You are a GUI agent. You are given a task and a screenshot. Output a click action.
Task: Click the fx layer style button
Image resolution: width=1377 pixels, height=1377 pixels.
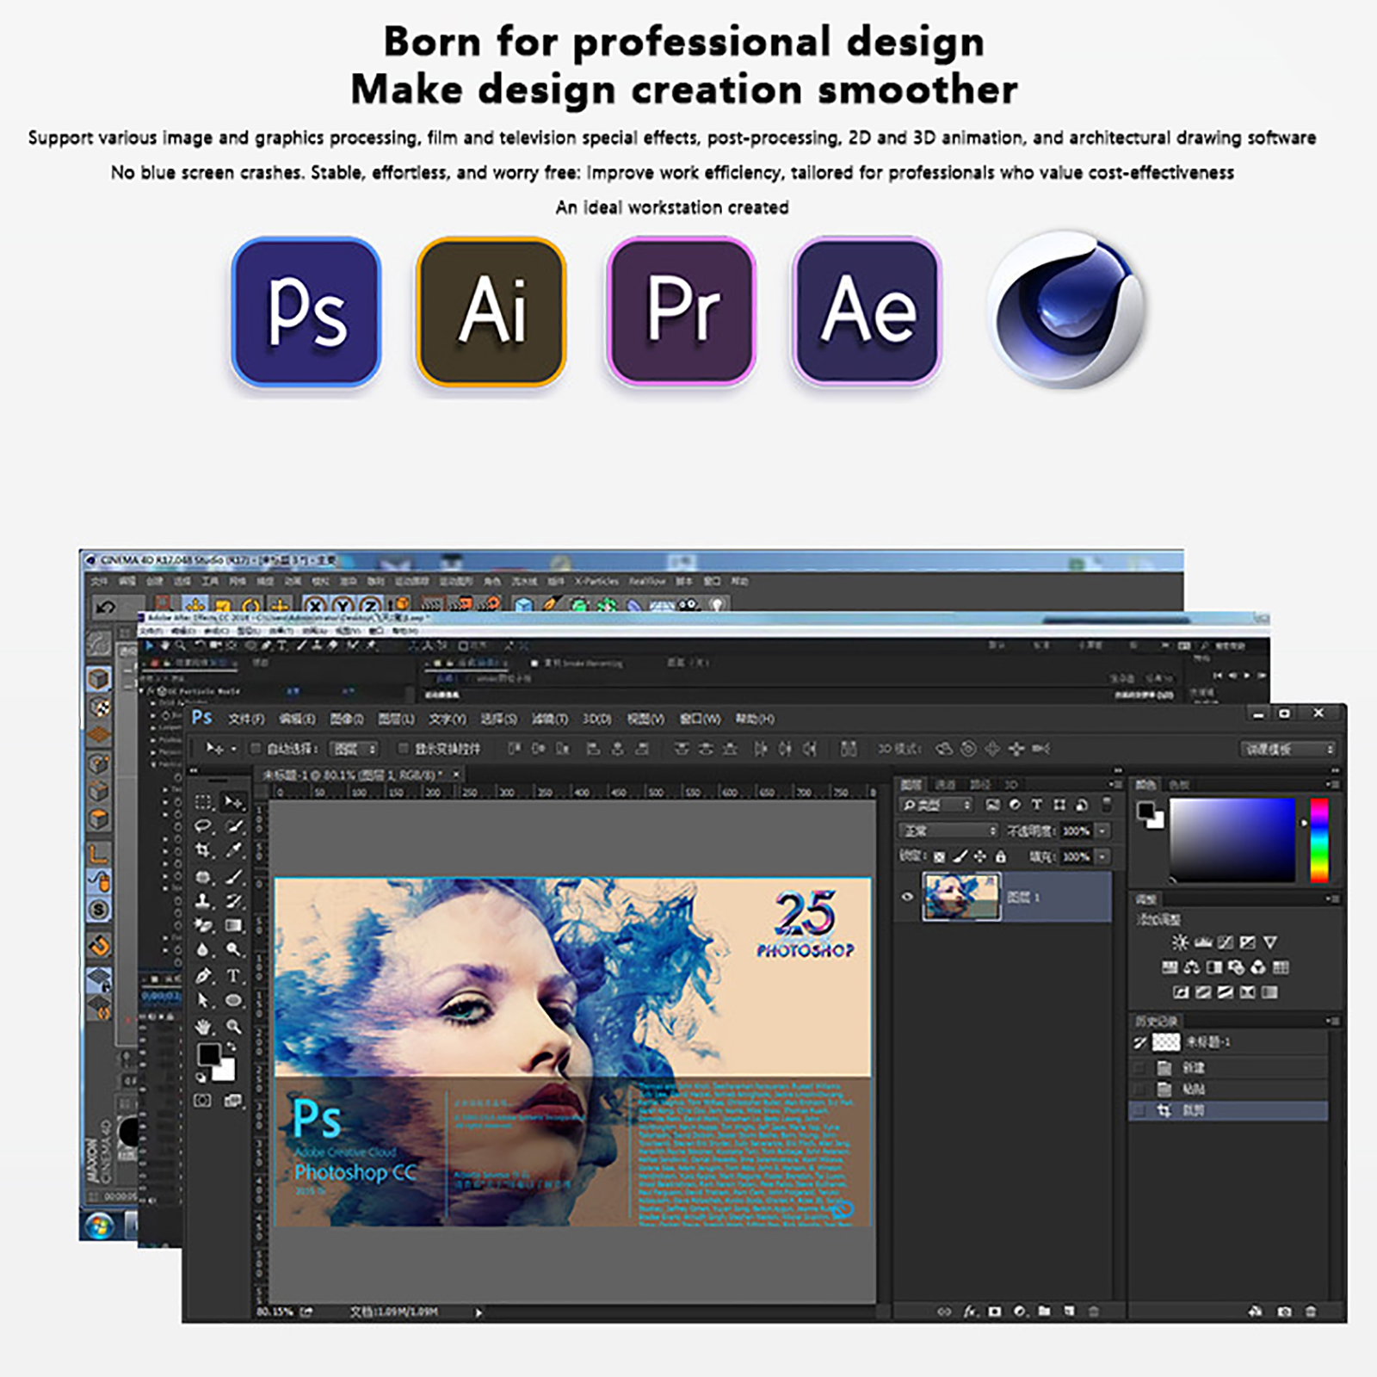coord(970,1312)
